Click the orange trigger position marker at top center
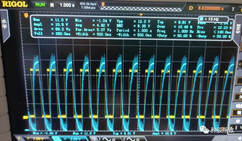The image size is (242, 141). [141, 14]
